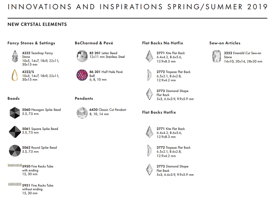Viewport: 277px width, 201px height.
Task: Click the 2773 Diamond Shape image under Hotfix
Action: tap(149, 169)
